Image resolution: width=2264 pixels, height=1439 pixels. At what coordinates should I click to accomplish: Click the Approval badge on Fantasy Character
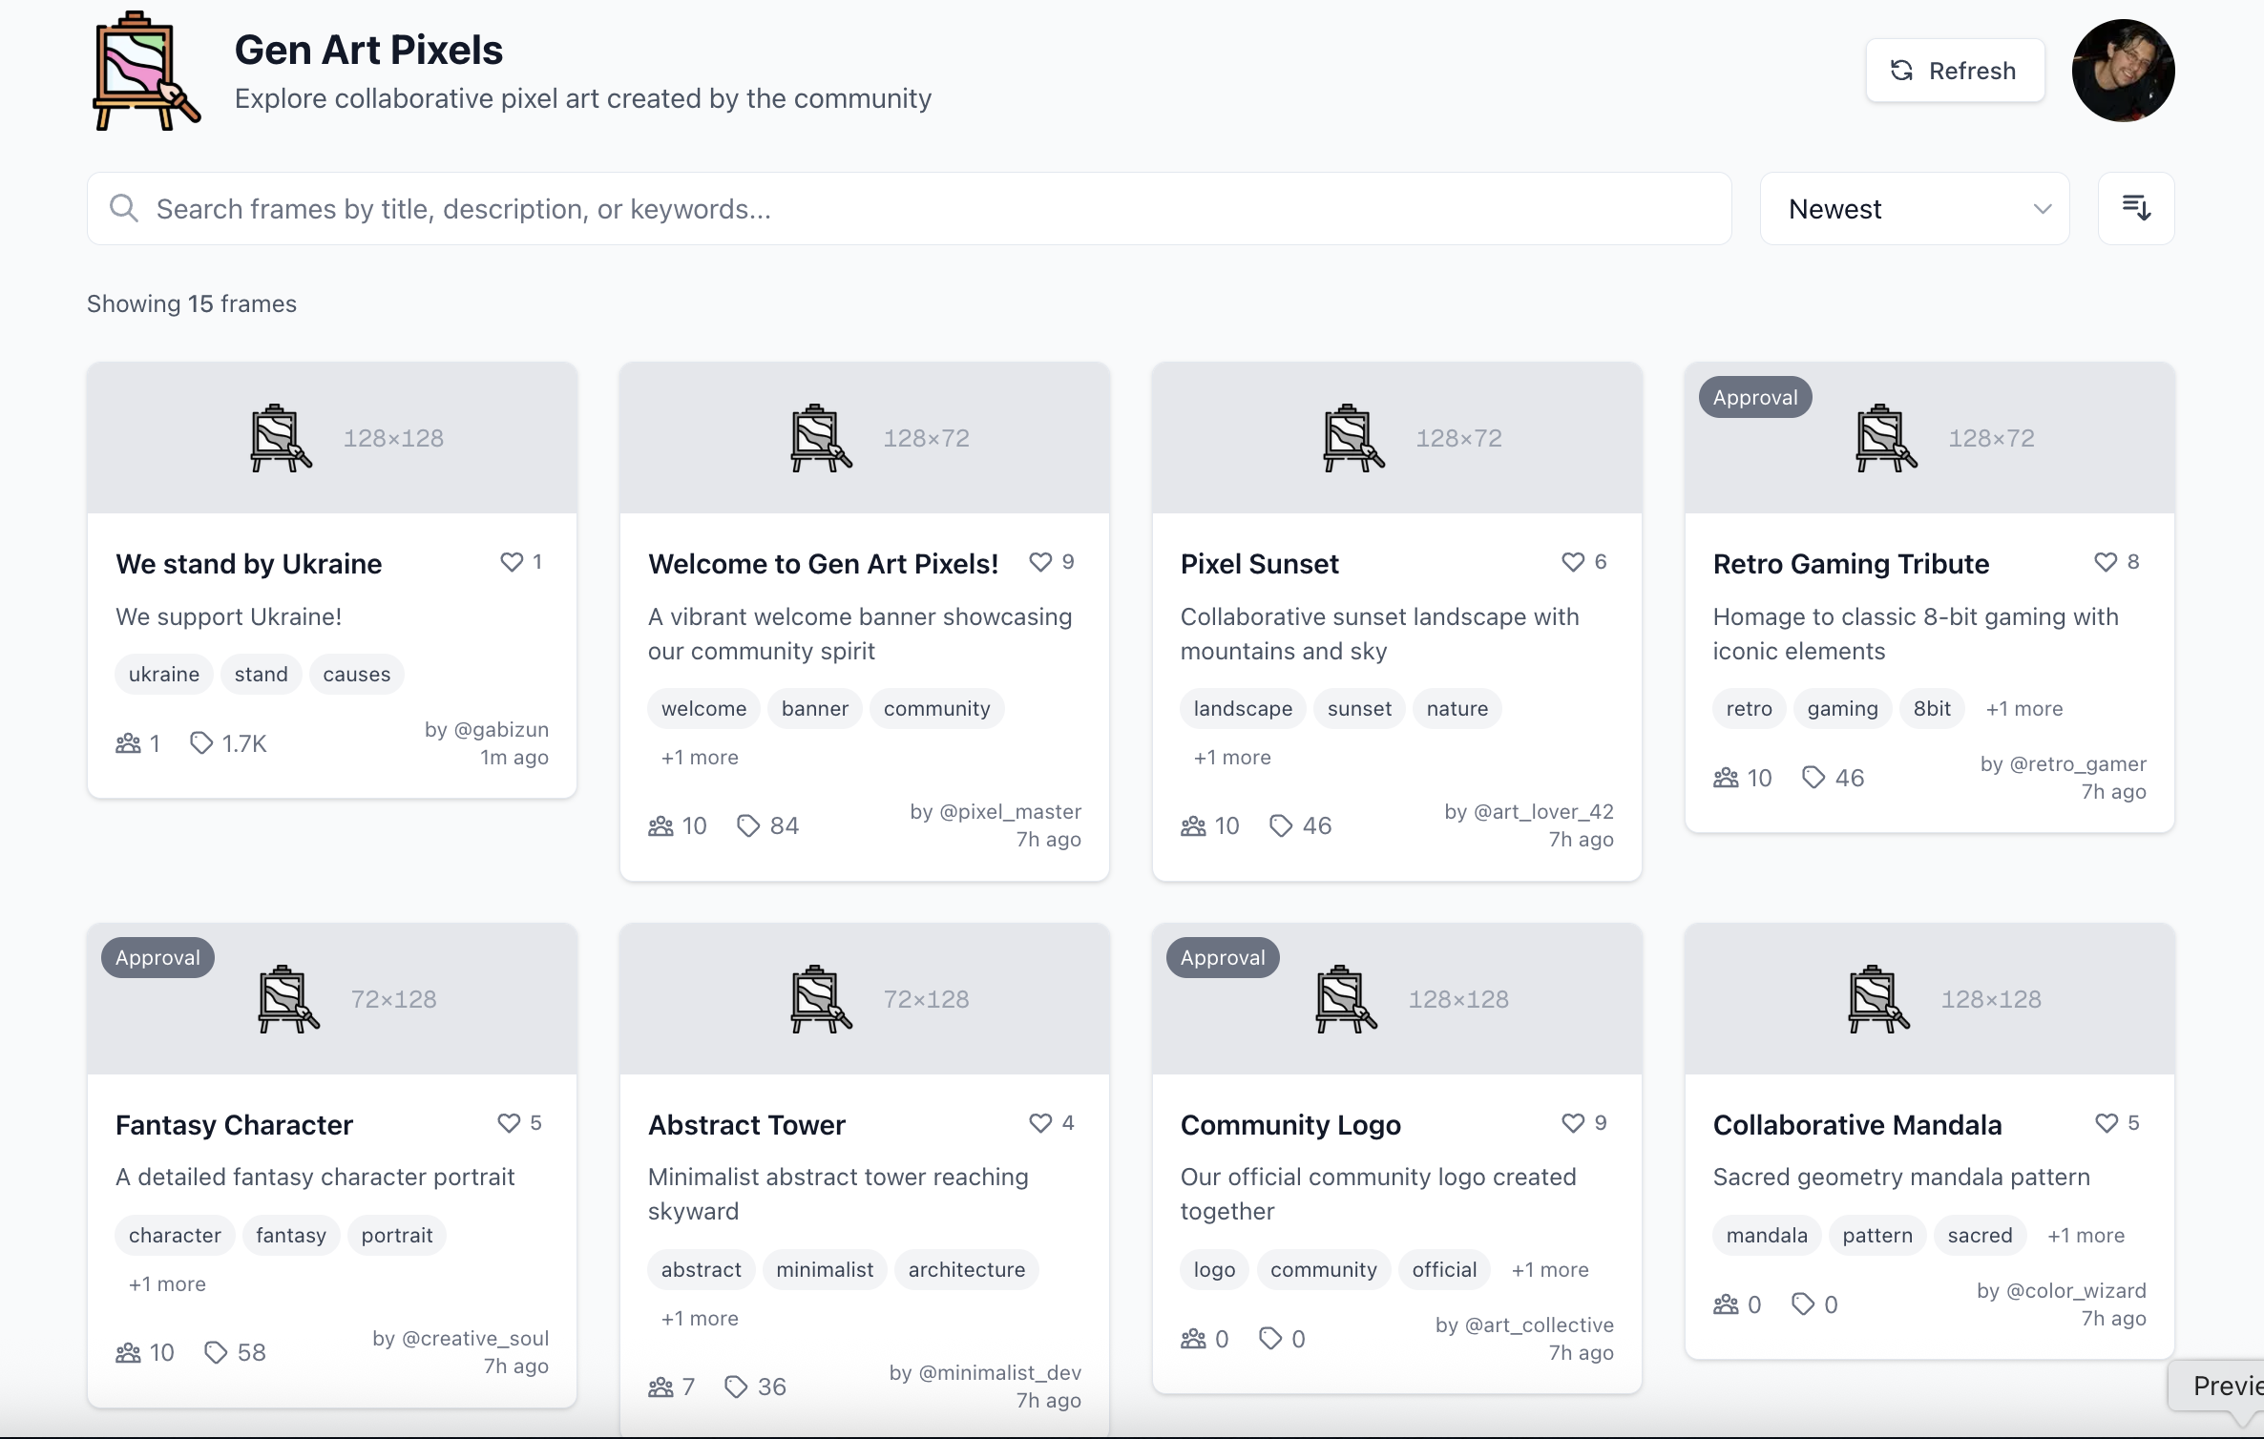(x=157, y=958)
